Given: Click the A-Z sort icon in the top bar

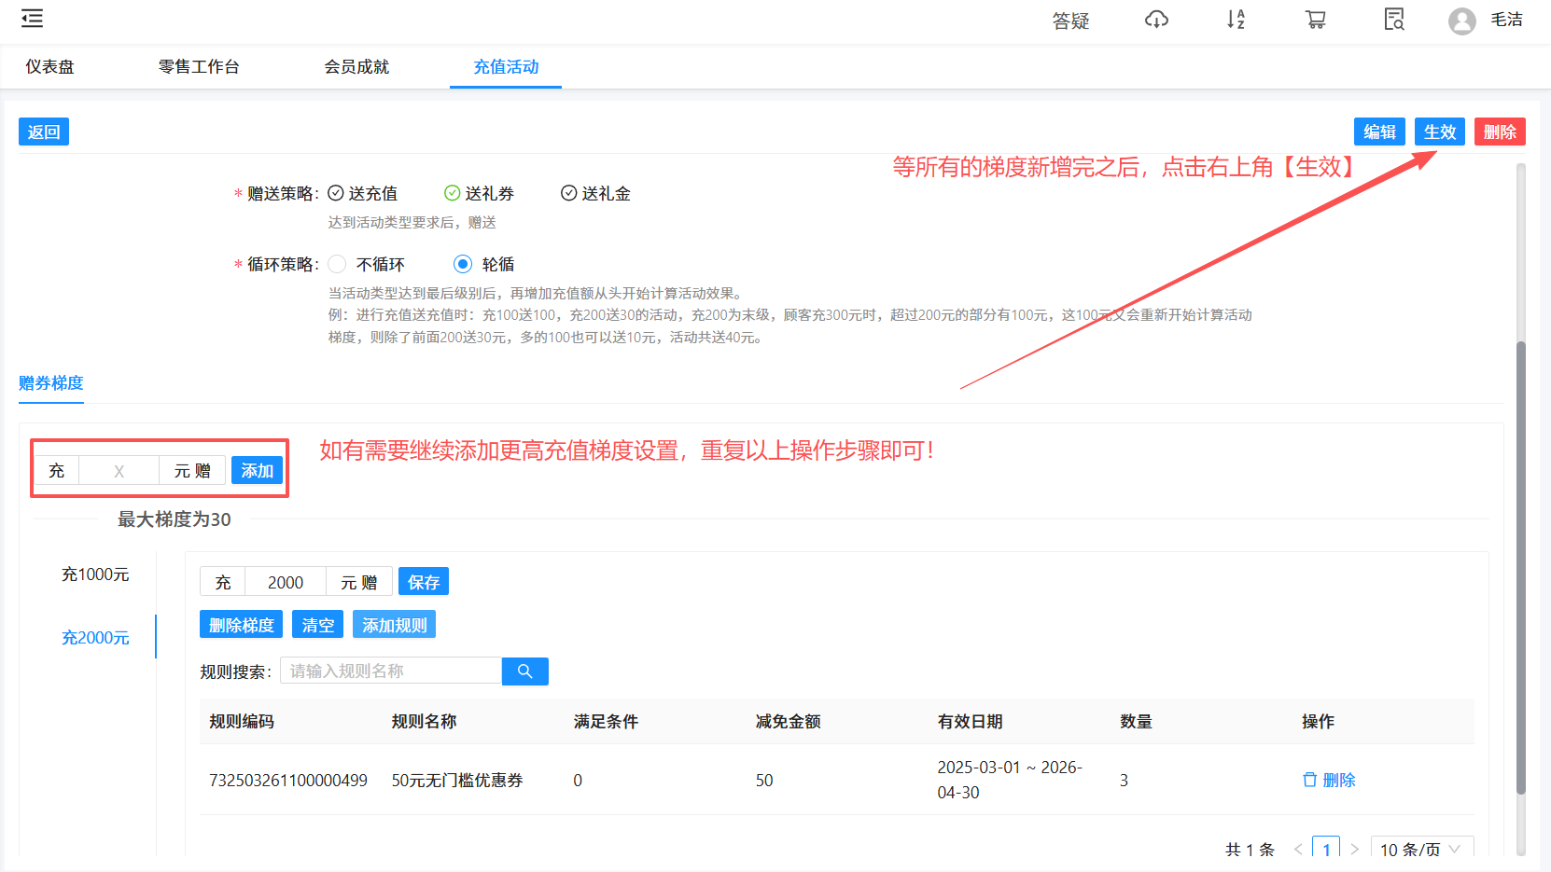Looking at the screenshot, I should click(1236, 19).
